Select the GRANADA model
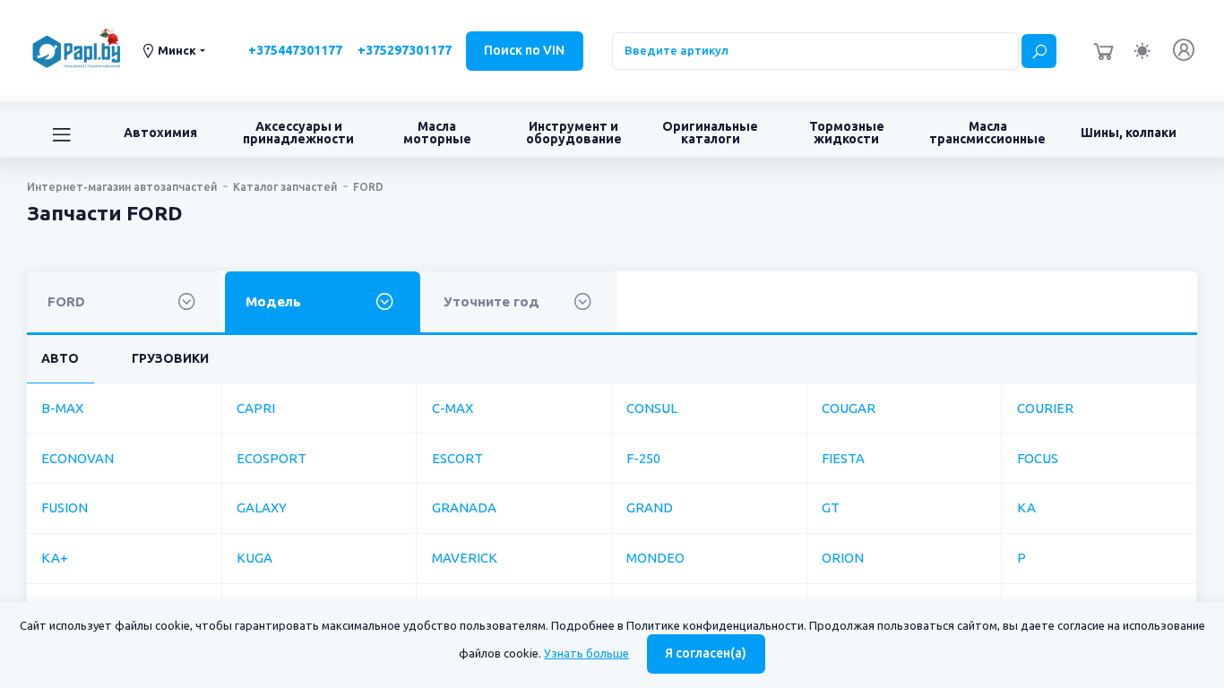The width and height of the screenshot is (1224, 688). [x=464, y=508]
